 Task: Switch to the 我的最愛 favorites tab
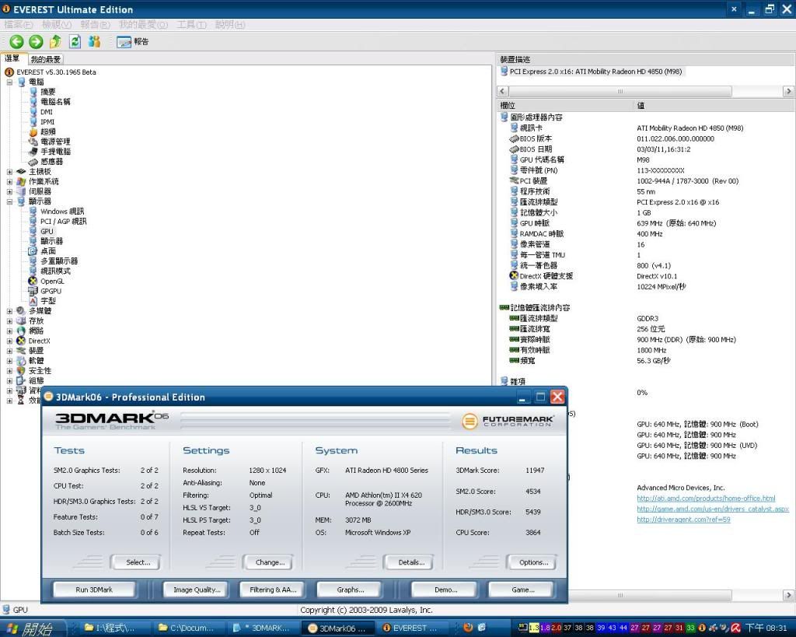pos(46,60)
